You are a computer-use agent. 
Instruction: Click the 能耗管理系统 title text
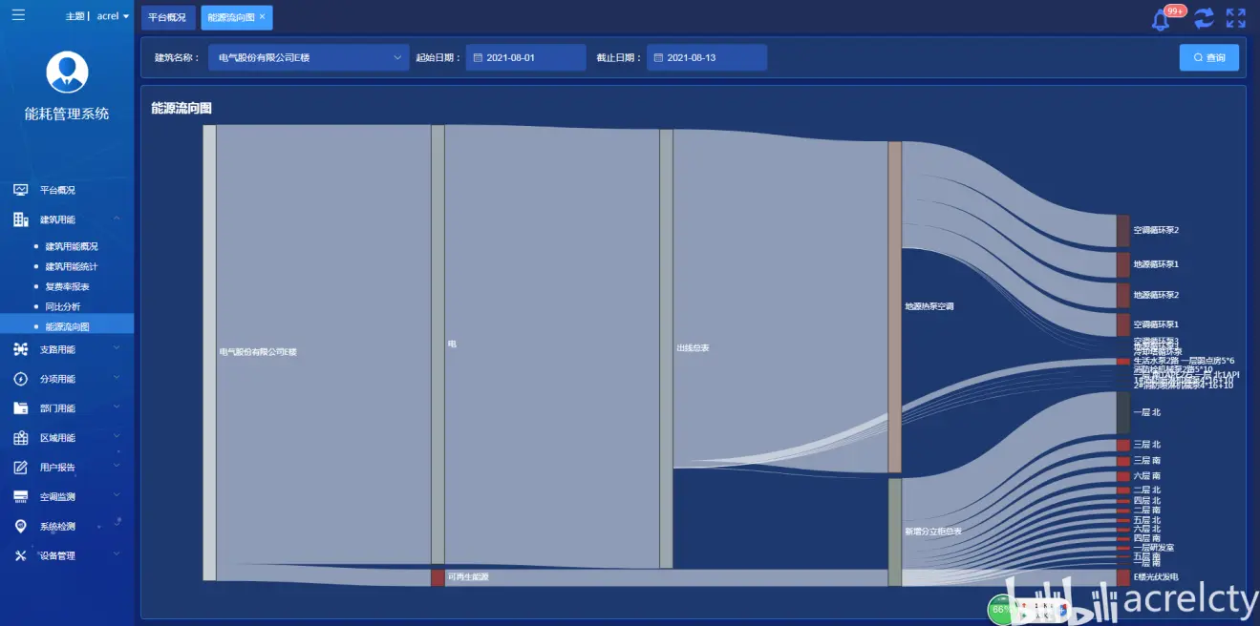(67, 115)
